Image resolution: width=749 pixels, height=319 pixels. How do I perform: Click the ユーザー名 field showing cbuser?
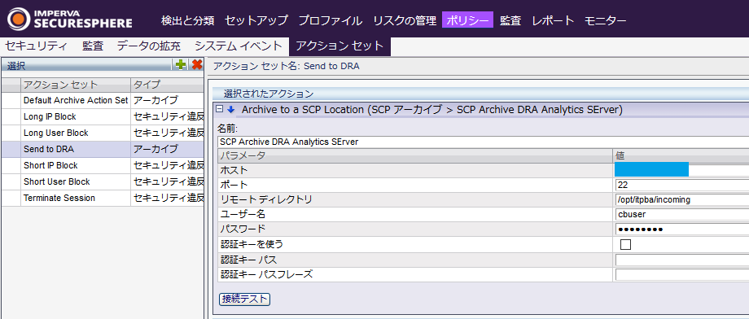click(681, 214)
